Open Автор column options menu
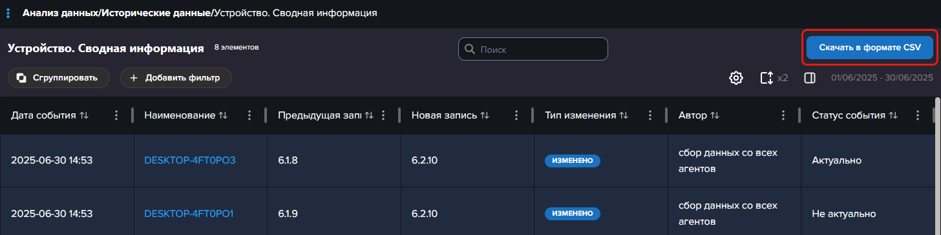The width and height of the screenshot is (941, 235). [x=783, y=115]
